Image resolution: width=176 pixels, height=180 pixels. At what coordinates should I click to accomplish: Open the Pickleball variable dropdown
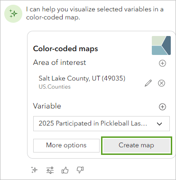click(102, 124)
